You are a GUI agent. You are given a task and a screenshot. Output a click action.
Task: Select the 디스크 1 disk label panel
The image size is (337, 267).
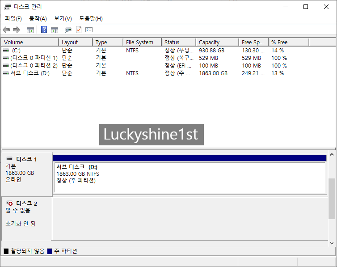26,174
